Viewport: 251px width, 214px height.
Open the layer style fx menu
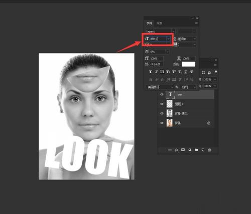point(176,150)
